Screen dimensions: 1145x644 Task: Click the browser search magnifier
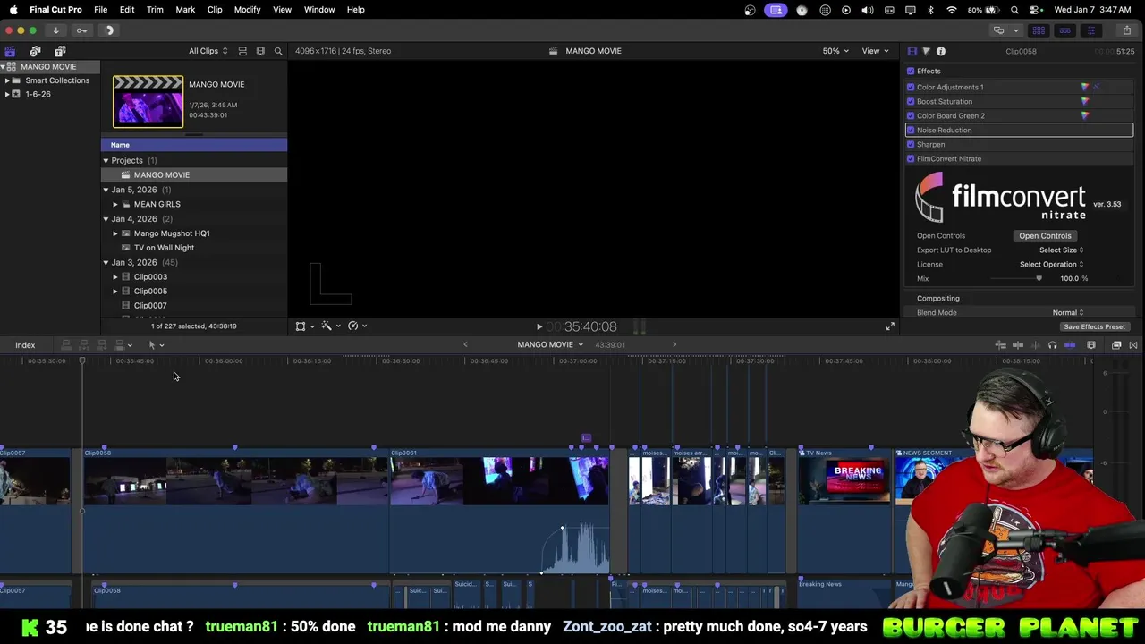point(278,51)
